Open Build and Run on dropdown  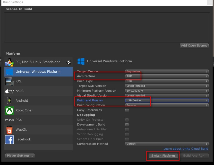167,100
